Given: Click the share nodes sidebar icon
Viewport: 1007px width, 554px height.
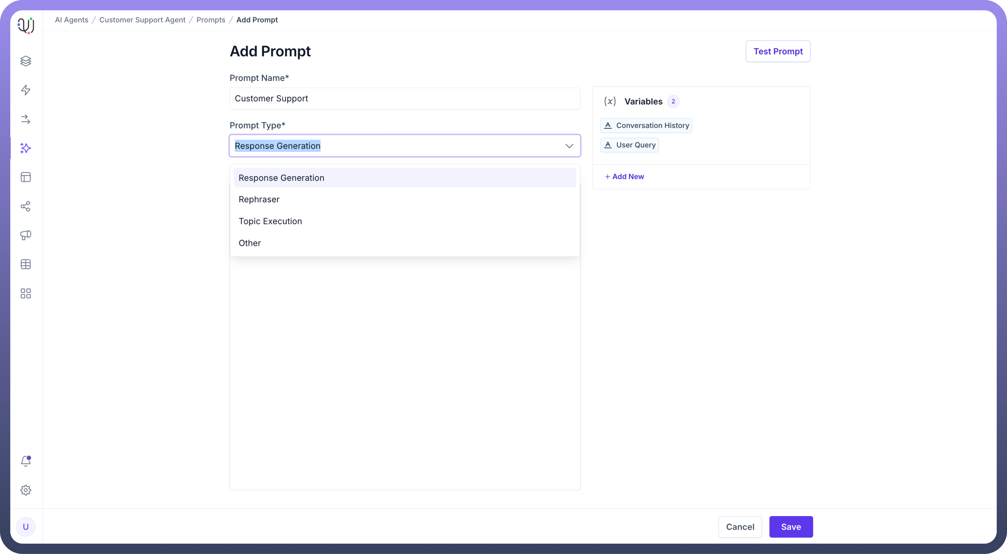Looking at the screenshot, I should (x=26, y=206).
